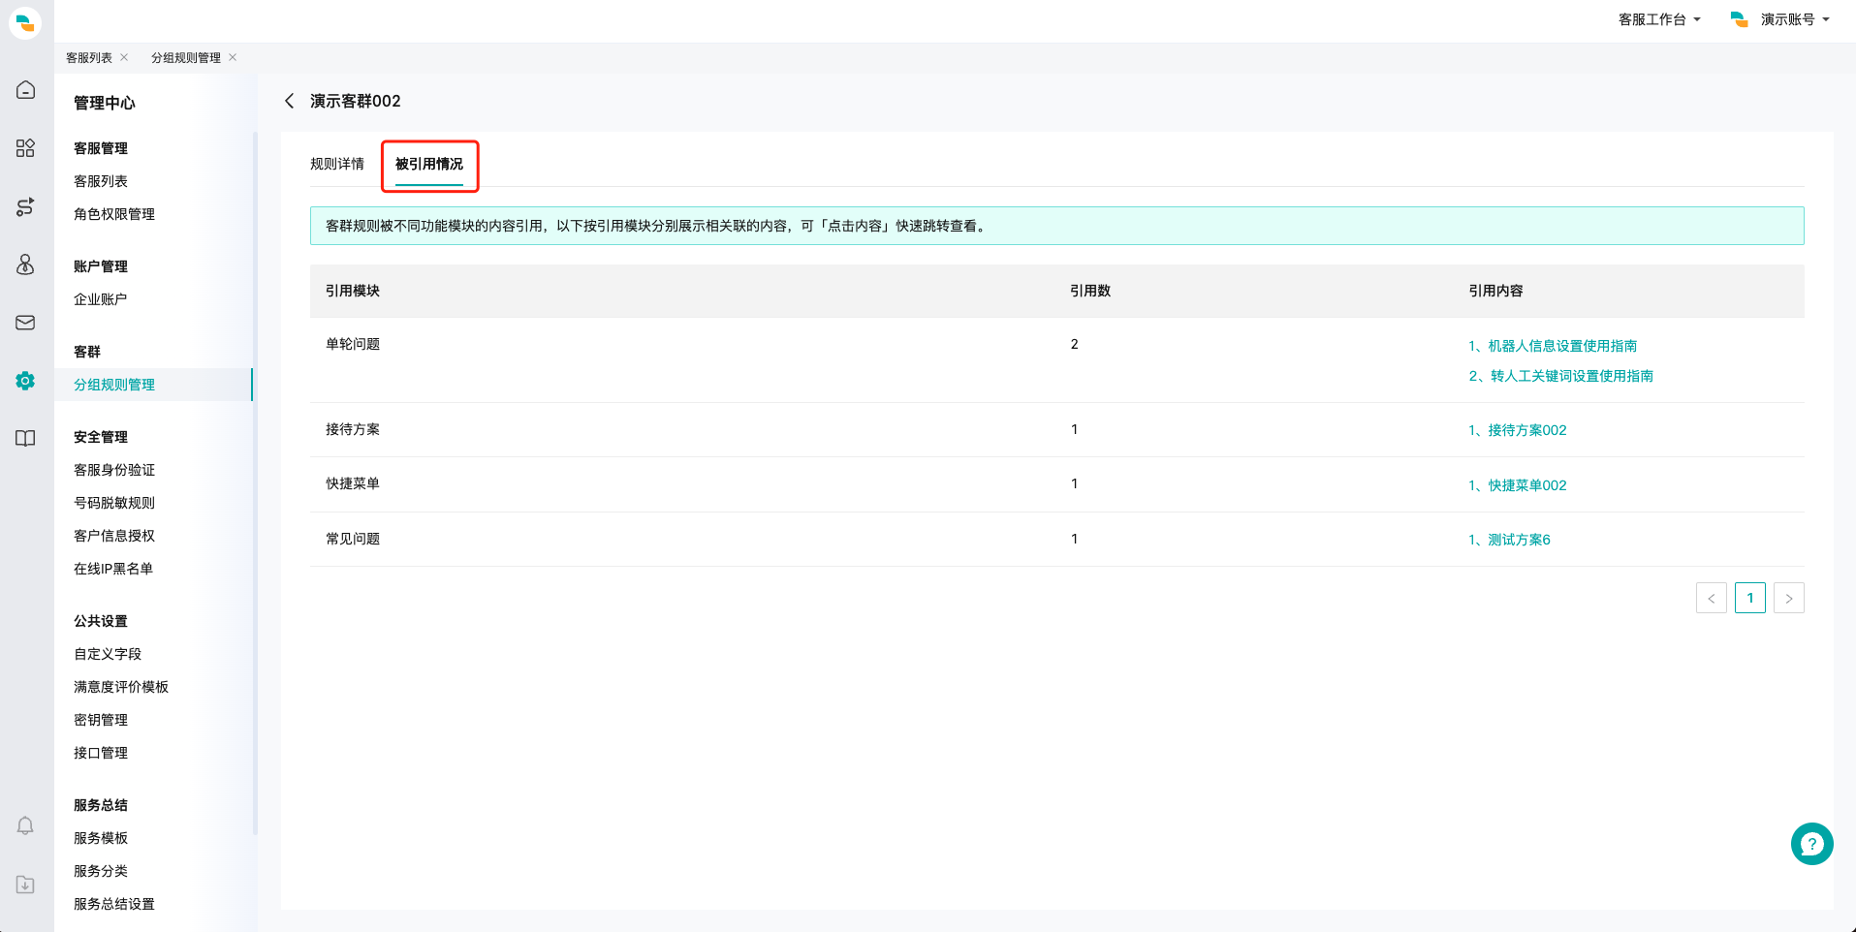The width and height of the screenshot is (1856, 932).
Task: Open link 机器人信息设置使用指南
Action: pyautogui.click(x=1553, y=346)
